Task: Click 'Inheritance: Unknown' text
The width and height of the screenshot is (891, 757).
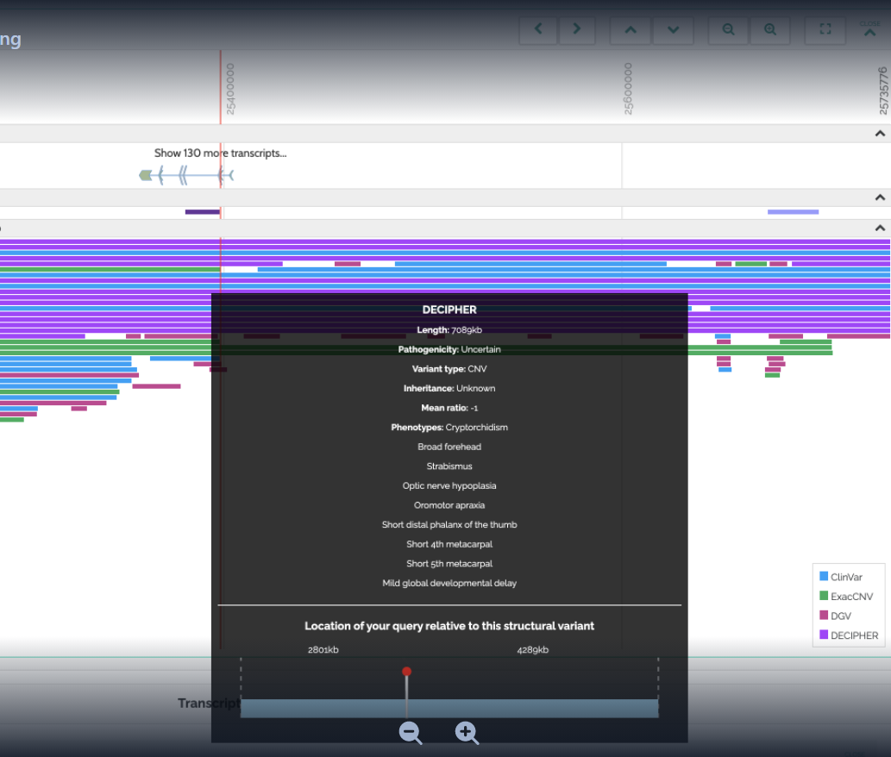Action: coord(449,389)
